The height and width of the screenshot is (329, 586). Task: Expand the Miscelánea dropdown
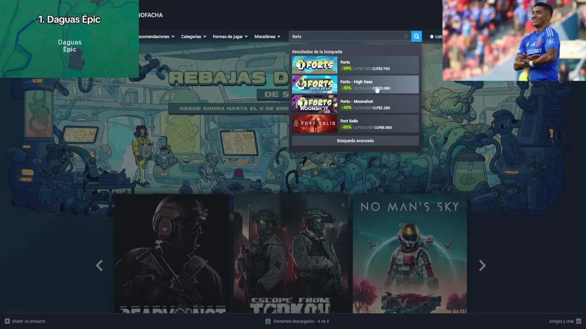pos(267,37)
